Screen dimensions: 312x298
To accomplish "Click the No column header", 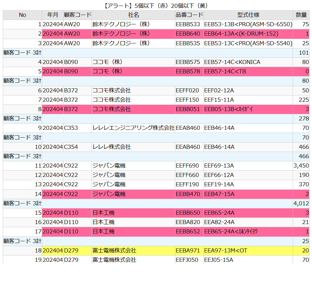I will pyautogui.click(x=22, y=15).
